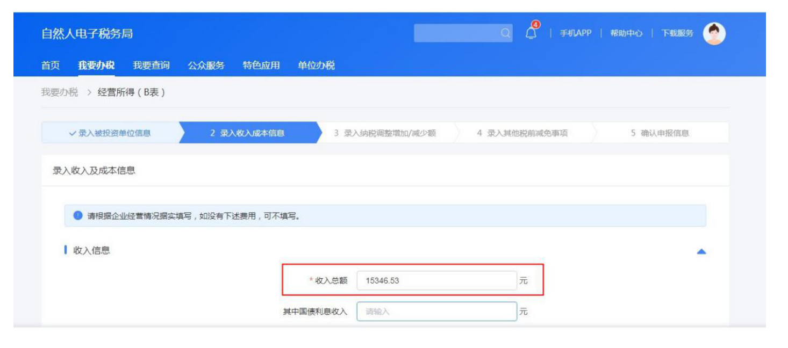Click 我要办税 breadcrumb link
Screen dimensions: 788x348
click(60, 92)
